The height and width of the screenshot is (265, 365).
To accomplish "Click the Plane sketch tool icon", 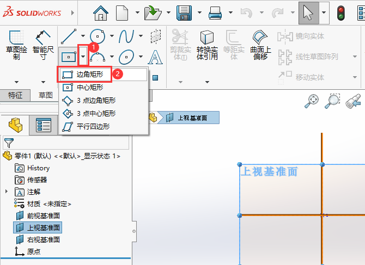I will (x=156, y=36).
